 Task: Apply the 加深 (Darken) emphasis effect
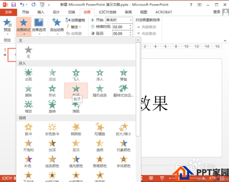pos(52,145)
